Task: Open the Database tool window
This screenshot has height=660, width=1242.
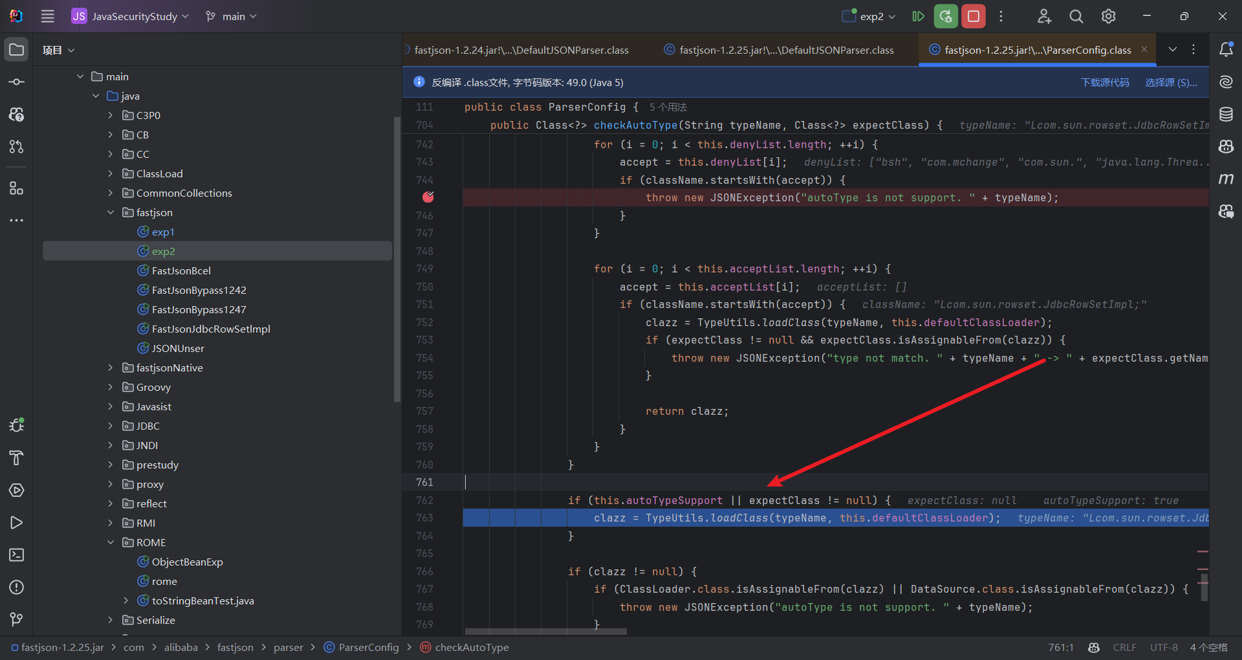Action: pos(1226,115)
